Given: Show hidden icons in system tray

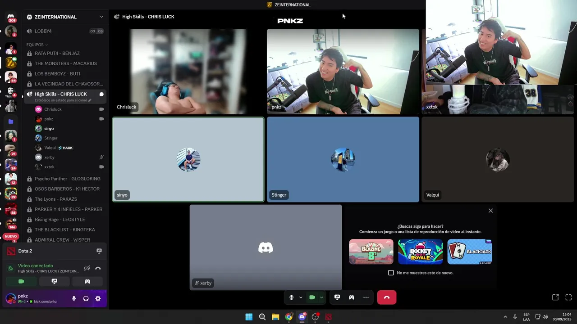Looking at the screenshot, I should [505, 317].
